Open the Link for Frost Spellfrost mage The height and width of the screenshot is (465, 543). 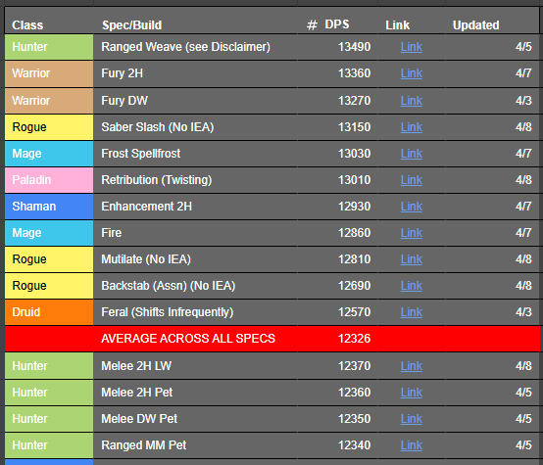click(x=411, y=154)
